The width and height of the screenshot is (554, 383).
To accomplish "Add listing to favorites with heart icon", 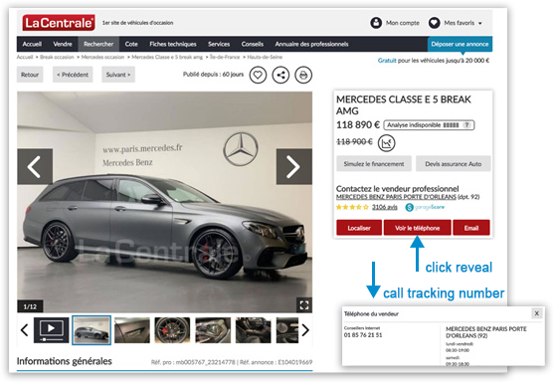I will [258, 75].
